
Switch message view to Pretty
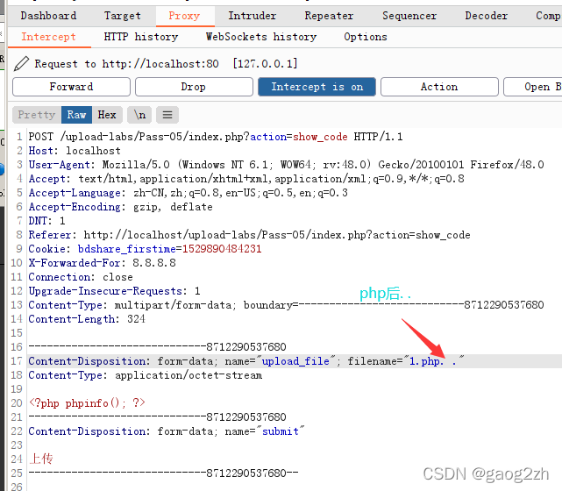point(37,115)
